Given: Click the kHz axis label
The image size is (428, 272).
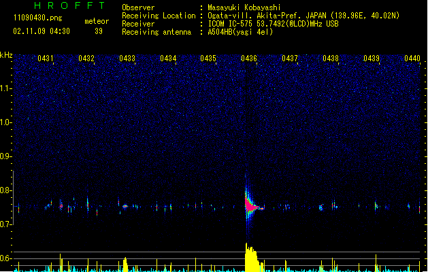Looking at the screenshot, I should click(x=6, y=55).
